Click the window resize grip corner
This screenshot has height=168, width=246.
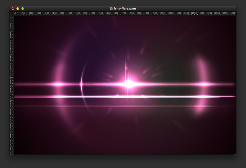click(235, 154)
